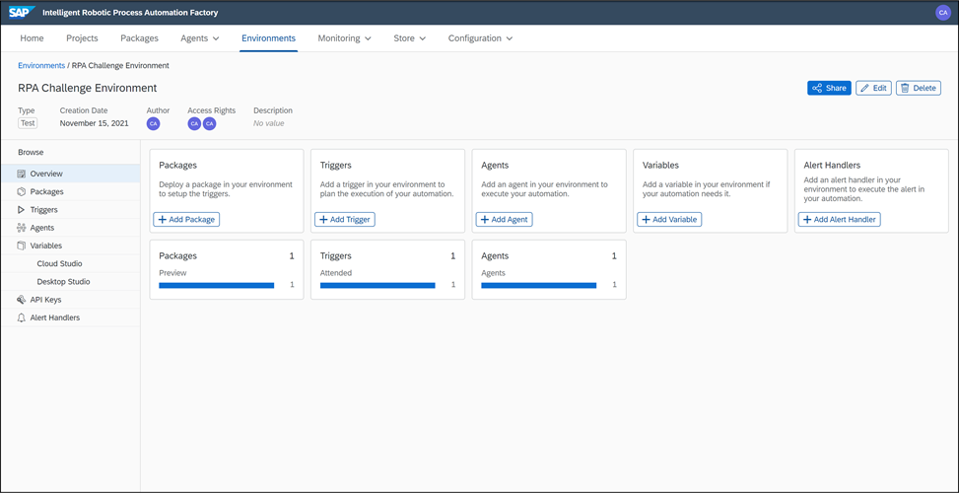Click the Edit button label
This screenshot has height=493, width=959.
click(x=879, y=88)
